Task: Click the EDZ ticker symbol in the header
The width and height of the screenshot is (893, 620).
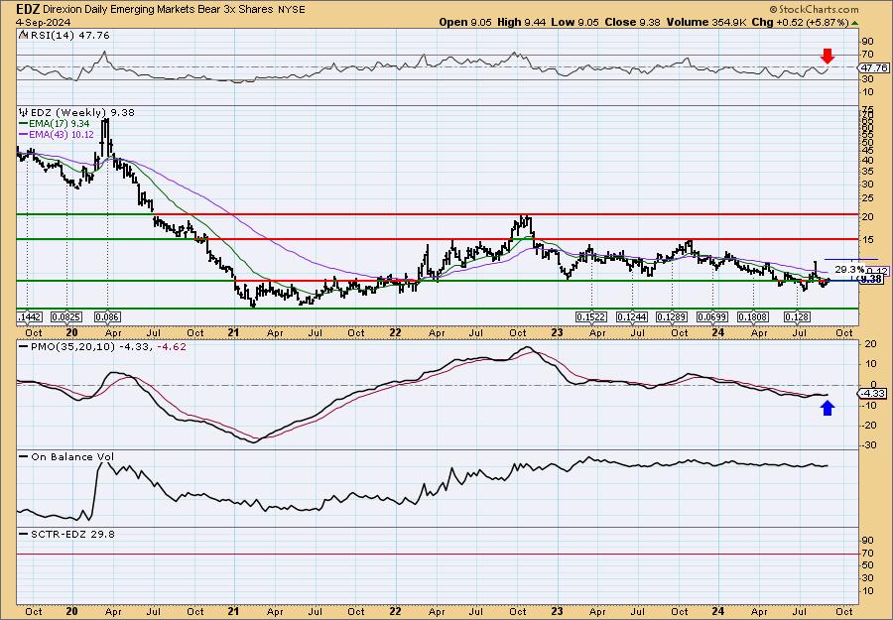Action: click(26, 9)
